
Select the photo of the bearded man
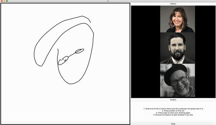178,48
